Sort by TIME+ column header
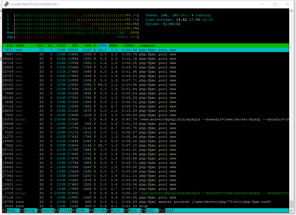 (x=129, y=46)
